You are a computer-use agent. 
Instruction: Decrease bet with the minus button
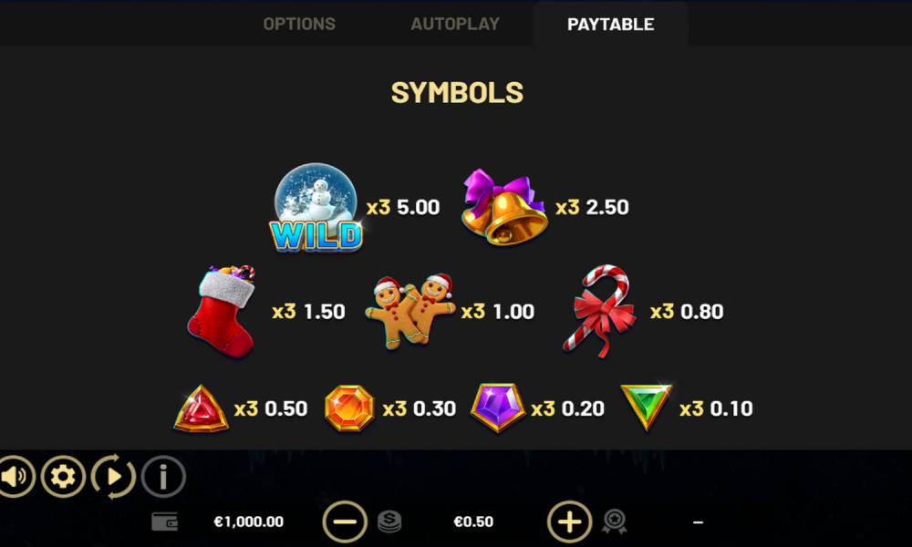click(345, 522)
